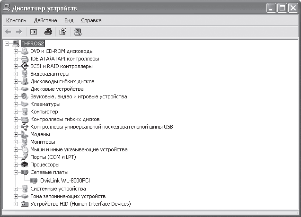This screenshot has width=301, height=217.
Task: Click the Print toolbar icon
Action: point(48,32)
